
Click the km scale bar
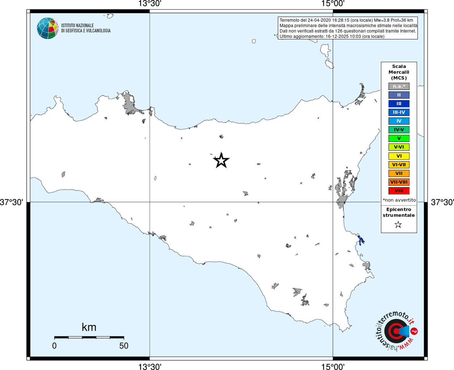point(89,337)
